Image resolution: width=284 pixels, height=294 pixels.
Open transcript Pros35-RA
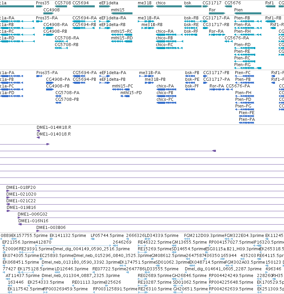47,18
